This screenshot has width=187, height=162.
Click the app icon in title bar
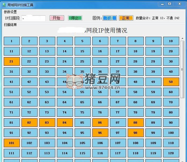pos(4,5)
